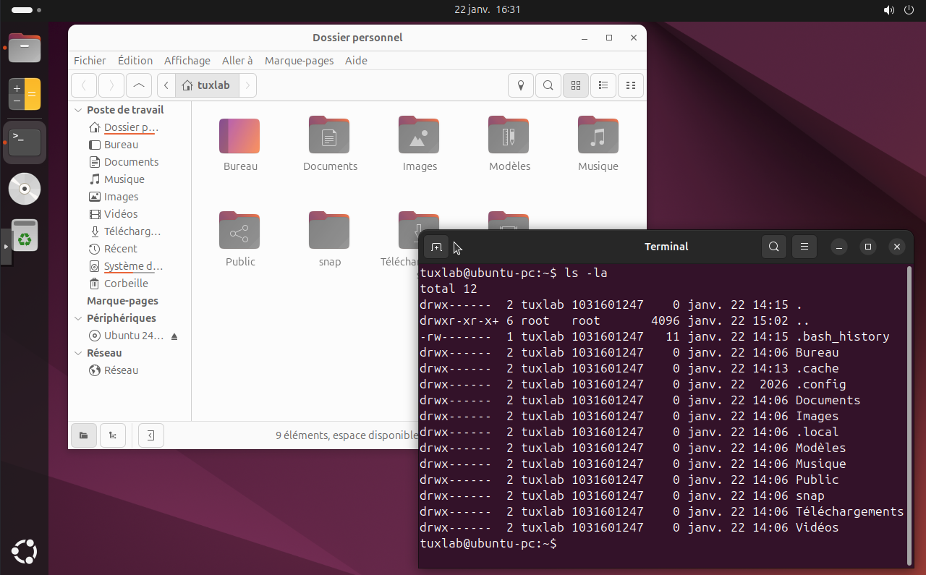Switch to compact view
Screen dimensions: 926x575
pyautogui.click(x=631, y=85)
